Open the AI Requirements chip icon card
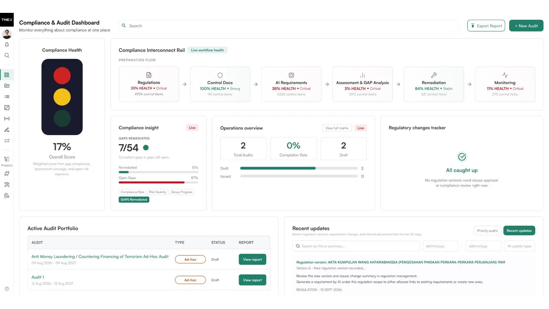This screenshot has height=309, width=549. [291, 84]
